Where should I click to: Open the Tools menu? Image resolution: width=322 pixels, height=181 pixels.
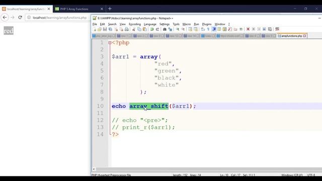176,24
